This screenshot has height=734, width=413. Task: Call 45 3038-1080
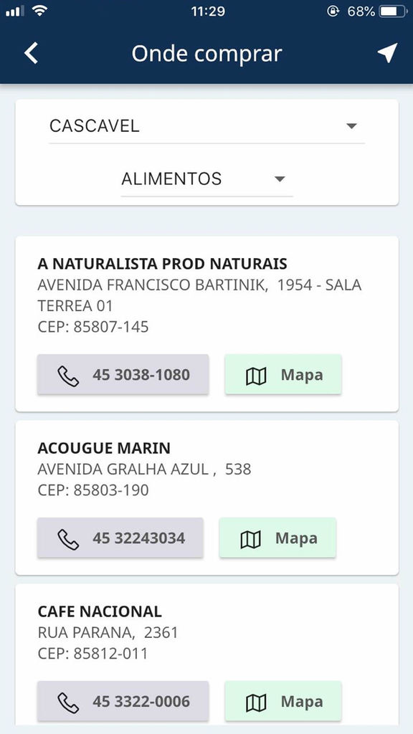[x=123, y=374]
